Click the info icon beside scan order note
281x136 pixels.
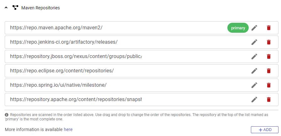coord(7,115)
